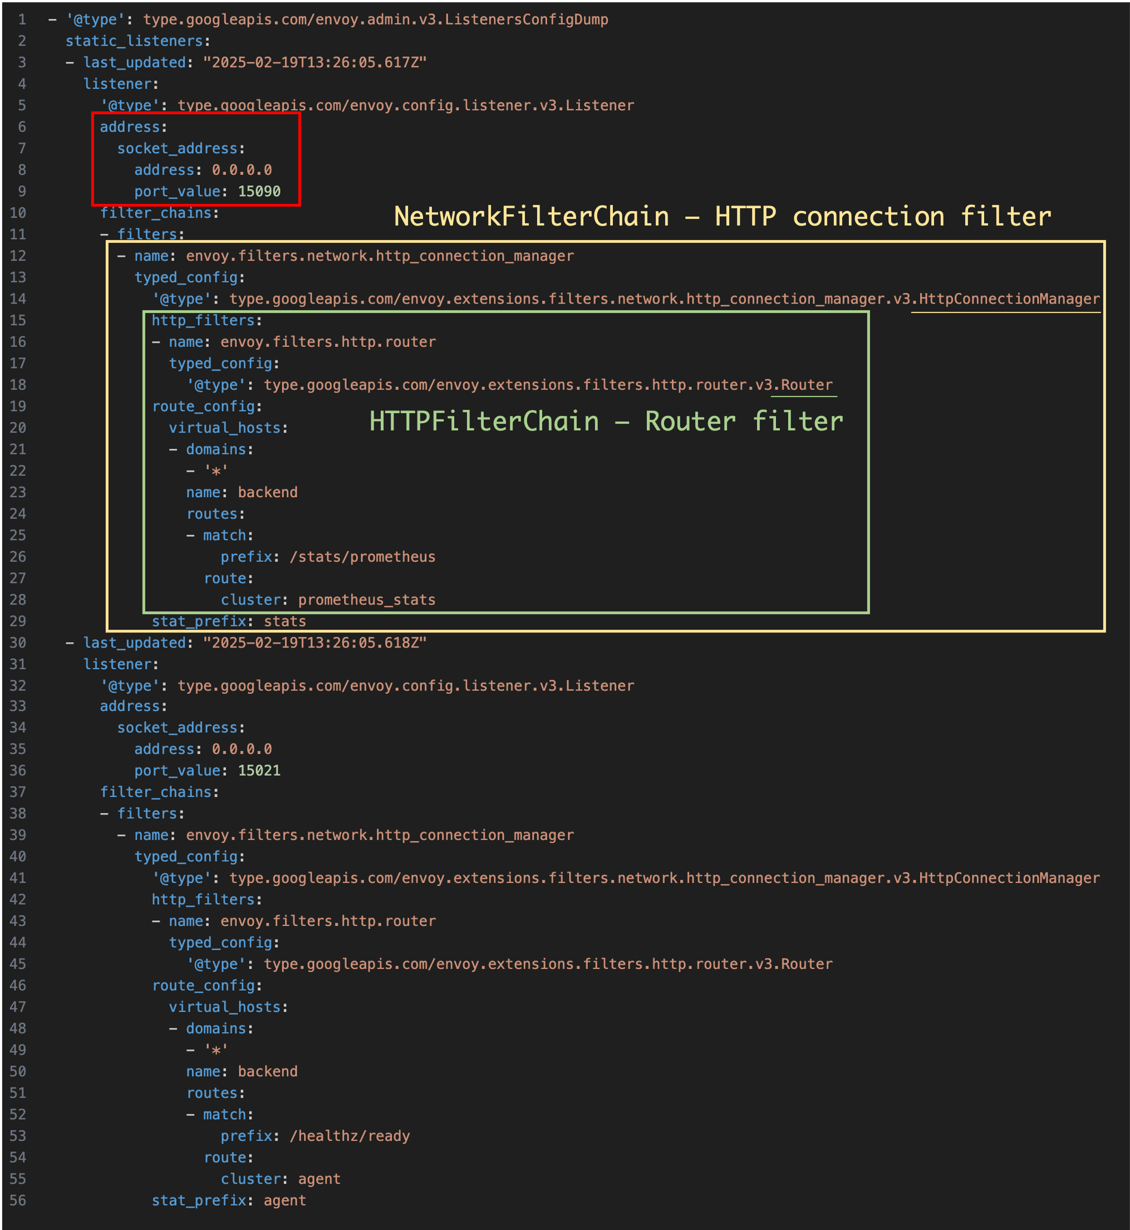Click the ListenersConfigDump type URL on line 1
Screen dimensions: 1130x1230
click(375, 19)
